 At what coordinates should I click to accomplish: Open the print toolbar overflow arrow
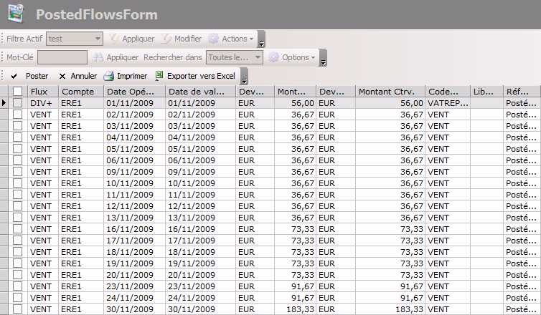[245, 79]
